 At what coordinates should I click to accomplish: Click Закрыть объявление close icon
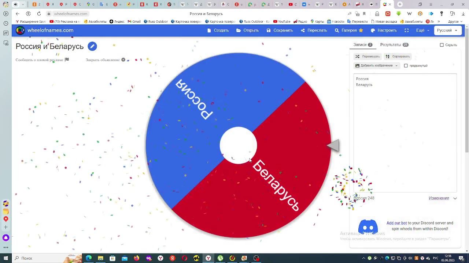point(123,60)
